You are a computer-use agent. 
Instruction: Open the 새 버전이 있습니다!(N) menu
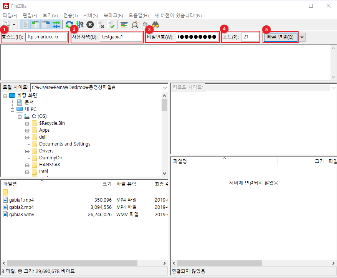178,15
